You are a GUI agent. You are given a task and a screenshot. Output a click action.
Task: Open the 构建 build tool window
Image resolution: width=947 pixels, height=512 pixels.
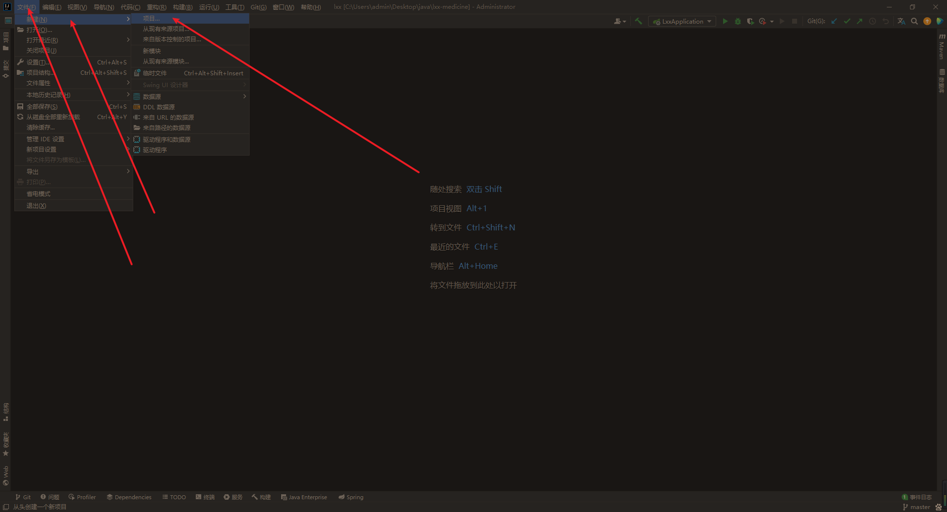261,497
